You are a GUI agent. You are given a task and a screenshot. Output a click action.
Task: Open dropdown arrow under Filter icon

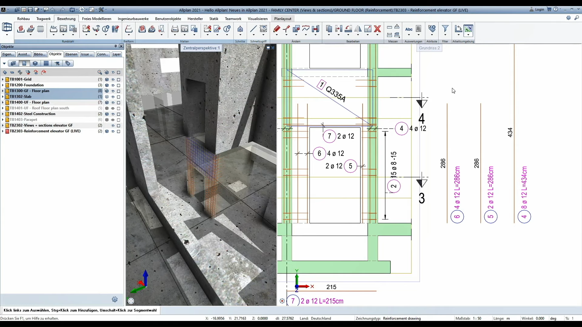point(445,35)
